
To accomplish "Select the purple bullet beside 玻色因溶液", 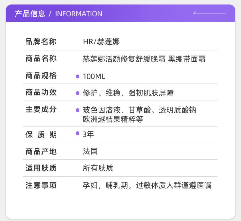I will click(77, 110).
